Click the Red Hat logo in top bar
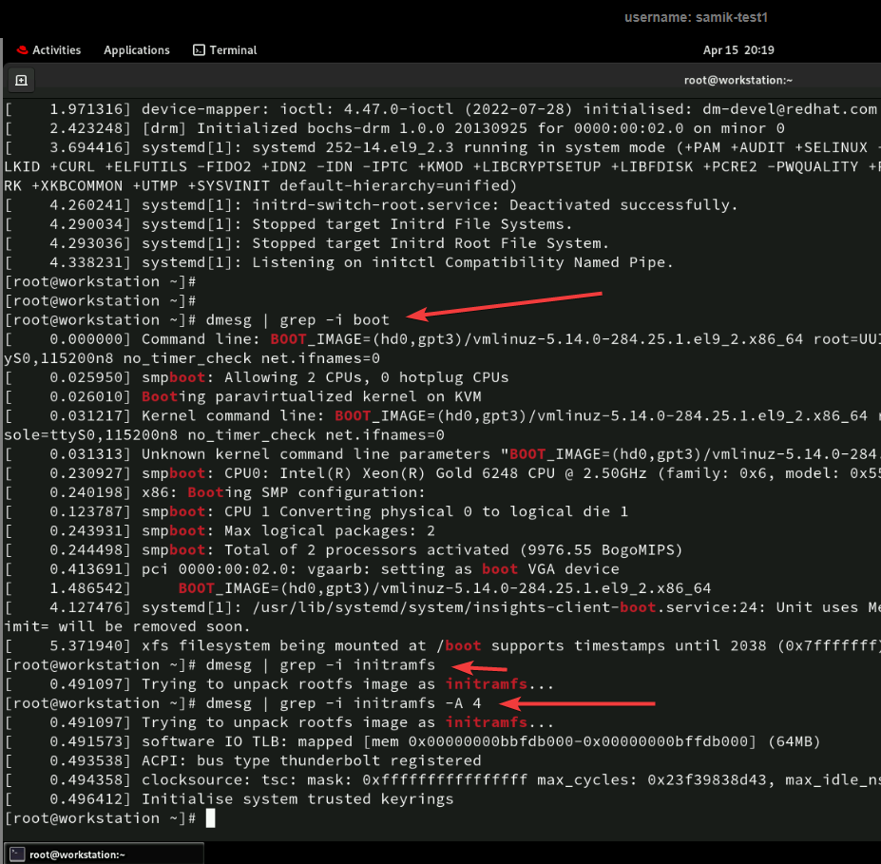The height and width of the screenshot is (864, 881). [20, 50]
